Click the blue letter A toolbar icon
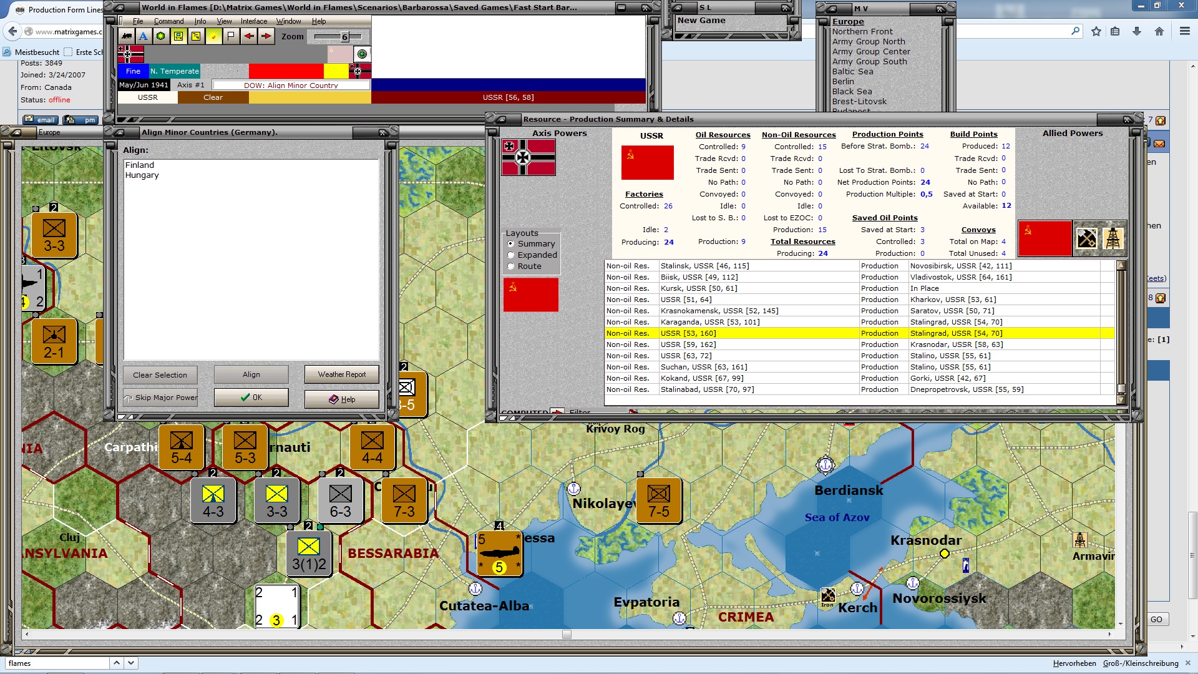 [x=144, y=36]
